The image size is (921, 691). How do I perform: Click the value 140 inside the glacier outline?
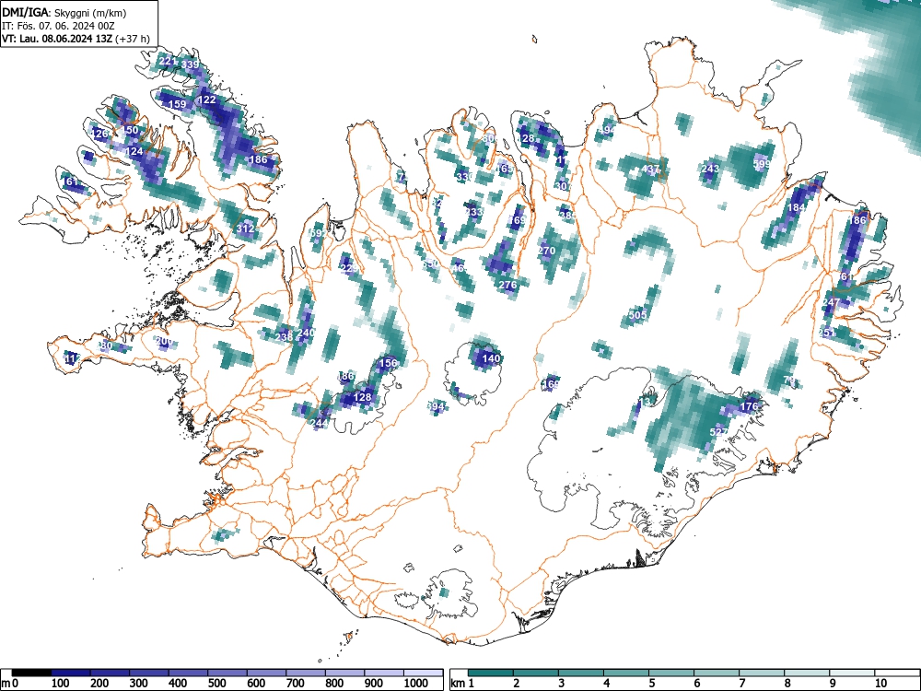pyautogui.click(x=491, y=358)
